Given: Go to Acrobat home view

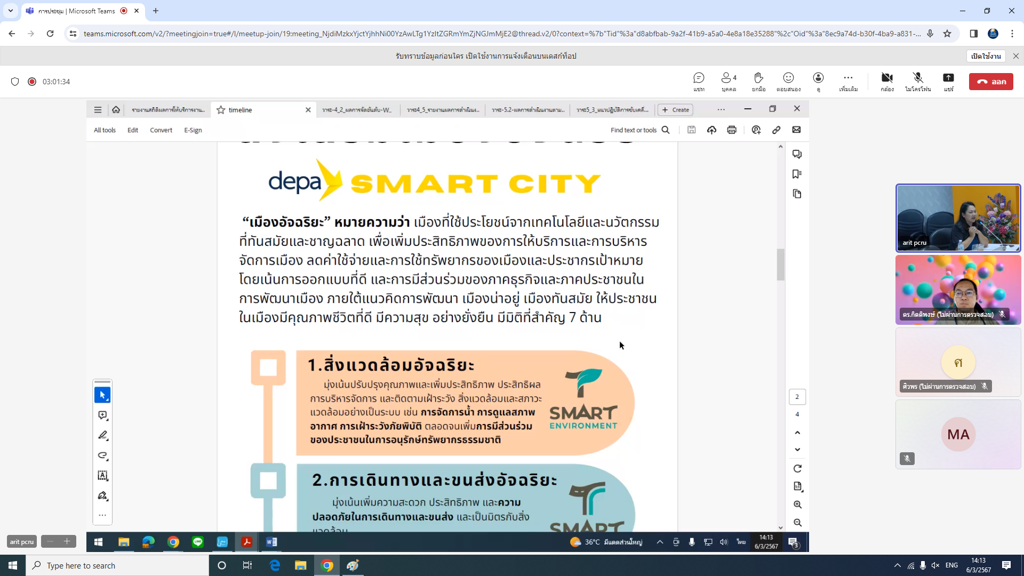Looking at the screenshot, I should coord(116,110).
